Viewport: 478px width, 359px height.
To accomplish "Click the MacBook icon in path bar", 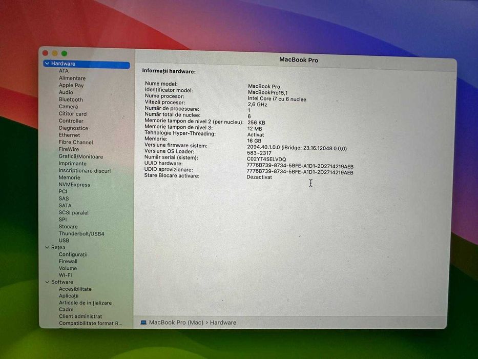I will 143,323.
